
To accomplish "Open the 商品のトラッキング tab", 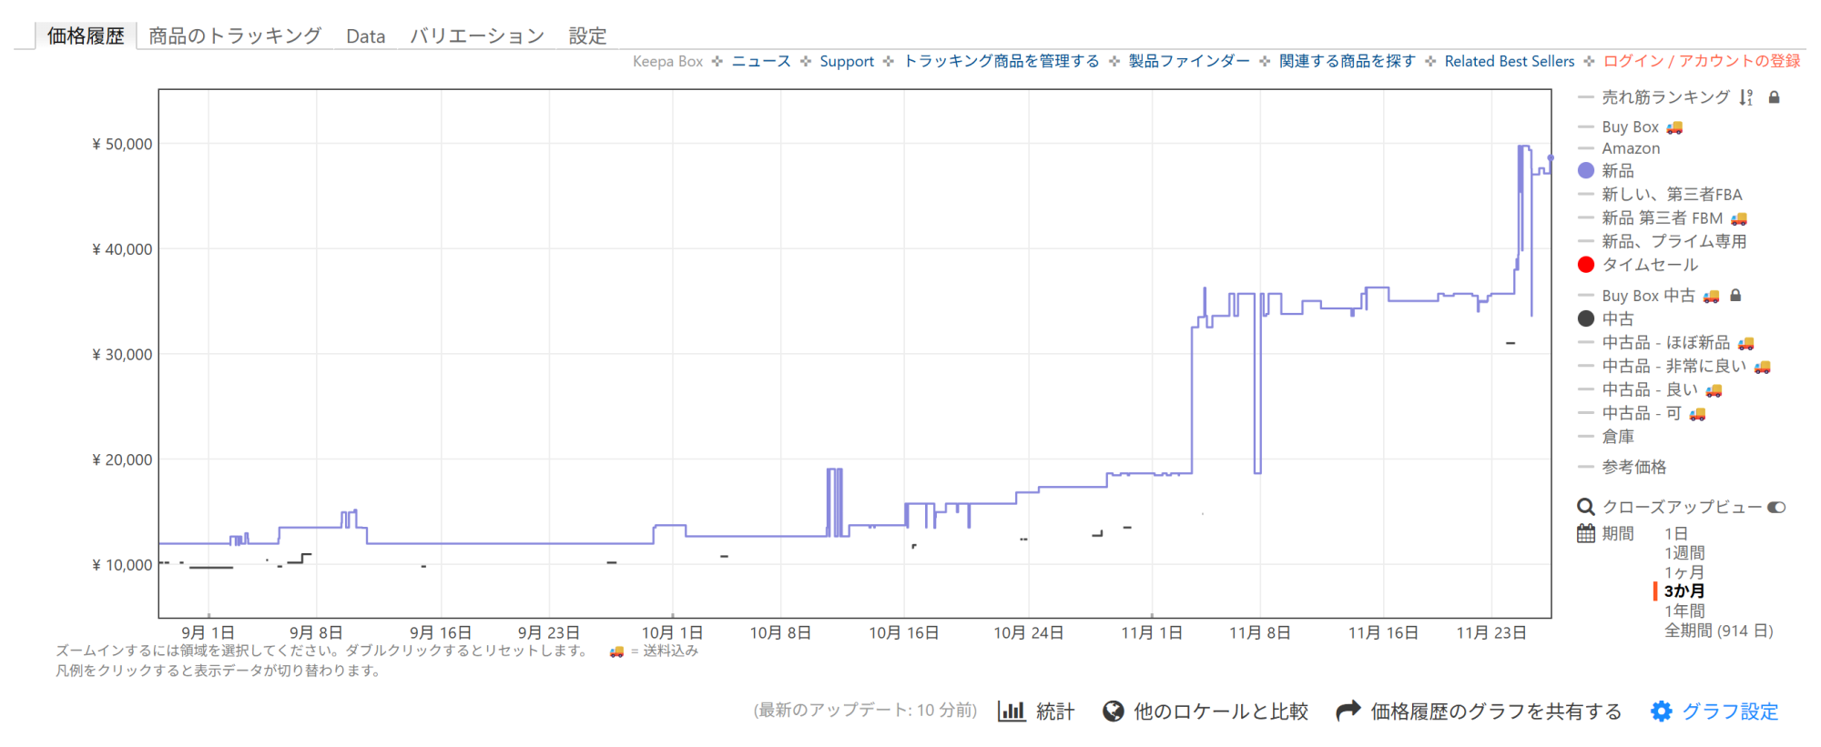I will (235, 35).
